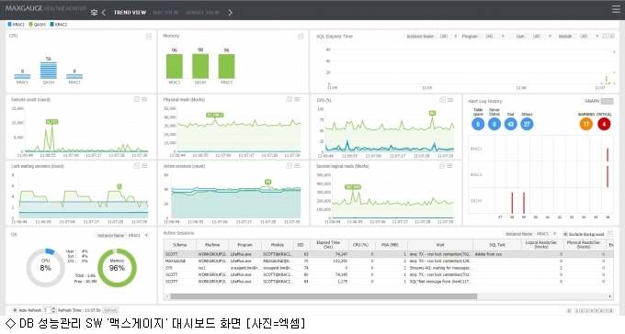The width and height of the screenshot is (625, 334).
Task: Go to next view with right arrow
Action: tap(231, 12)
